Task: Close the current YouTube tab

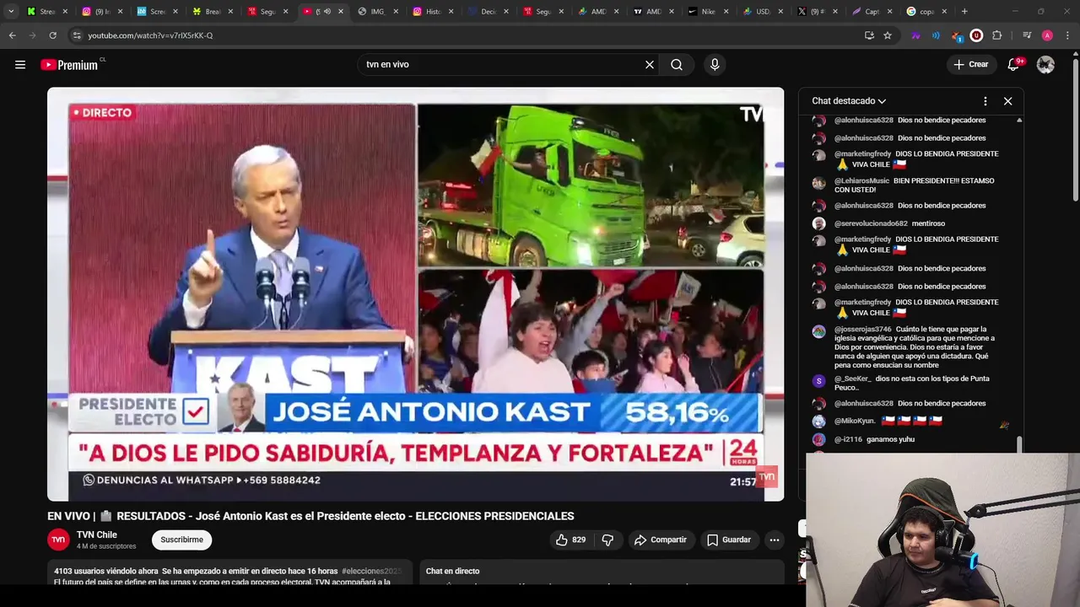Action: (341, 12)
